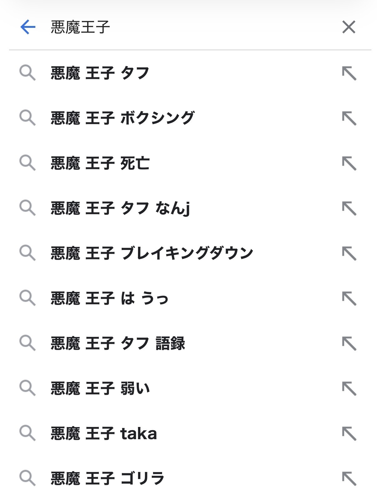Screen dimensions: 377x498
Task: Click magnifier icon beside 弱い suggestion
Action: pyautogui.click(x=27, y=388)
